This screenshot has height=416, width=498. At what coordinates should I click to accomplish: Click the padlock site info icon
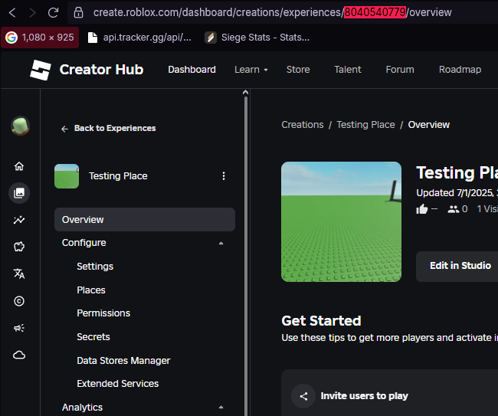click(x=78, y=13)
